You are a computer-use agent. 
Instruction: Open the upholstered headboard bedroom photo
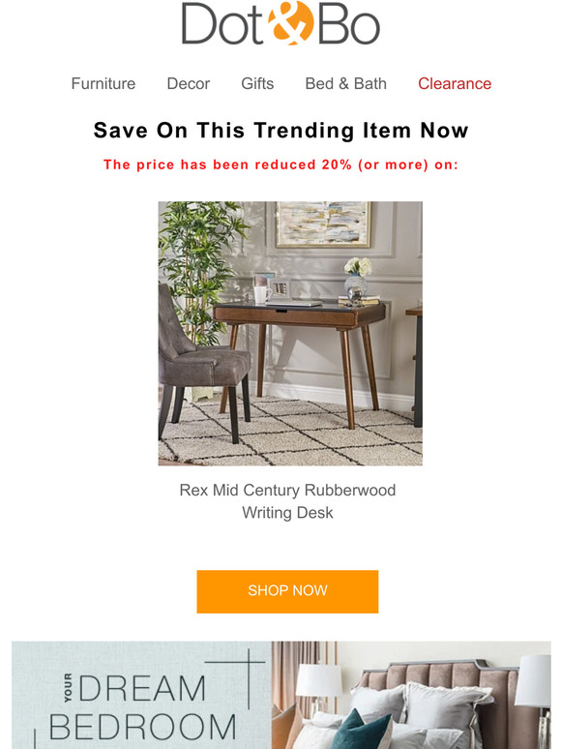coord(411,695)
